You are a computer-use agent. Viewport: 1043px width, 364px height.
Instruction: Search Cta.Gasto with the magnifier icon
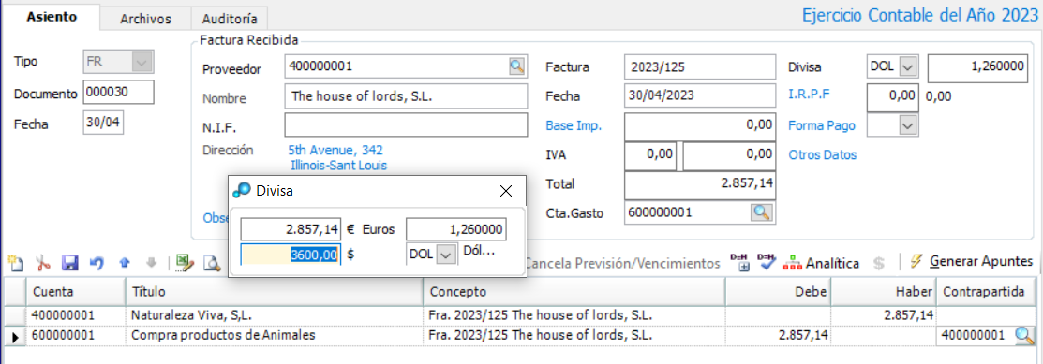coord(761,212)
